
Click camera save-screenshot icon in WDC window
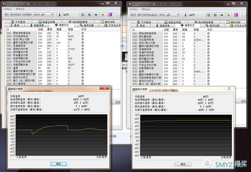[x=96, y=15]
